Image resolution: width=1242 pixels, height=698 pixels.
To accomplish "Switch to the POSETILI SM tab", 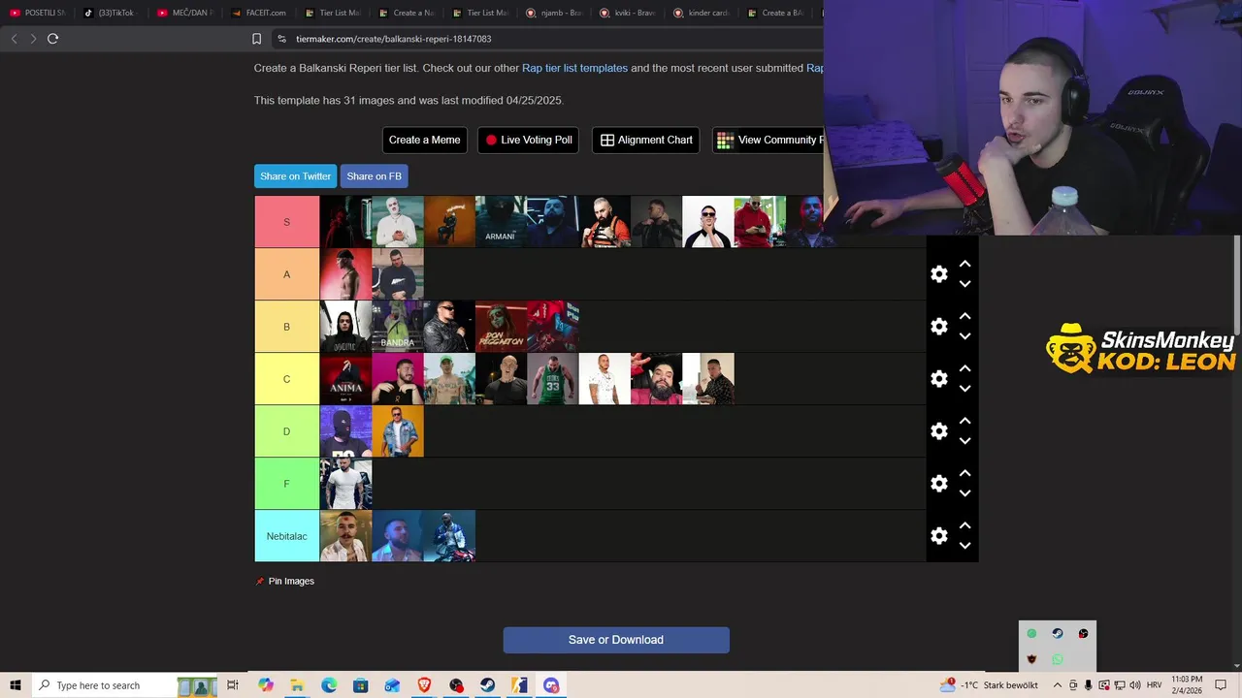I will (38, 13).
